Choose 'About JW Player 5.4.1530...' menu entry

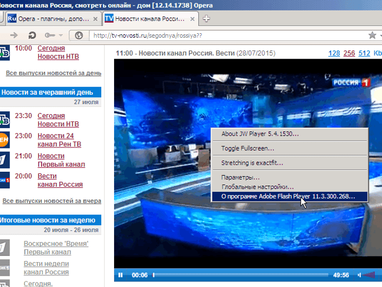pos(290,134)
